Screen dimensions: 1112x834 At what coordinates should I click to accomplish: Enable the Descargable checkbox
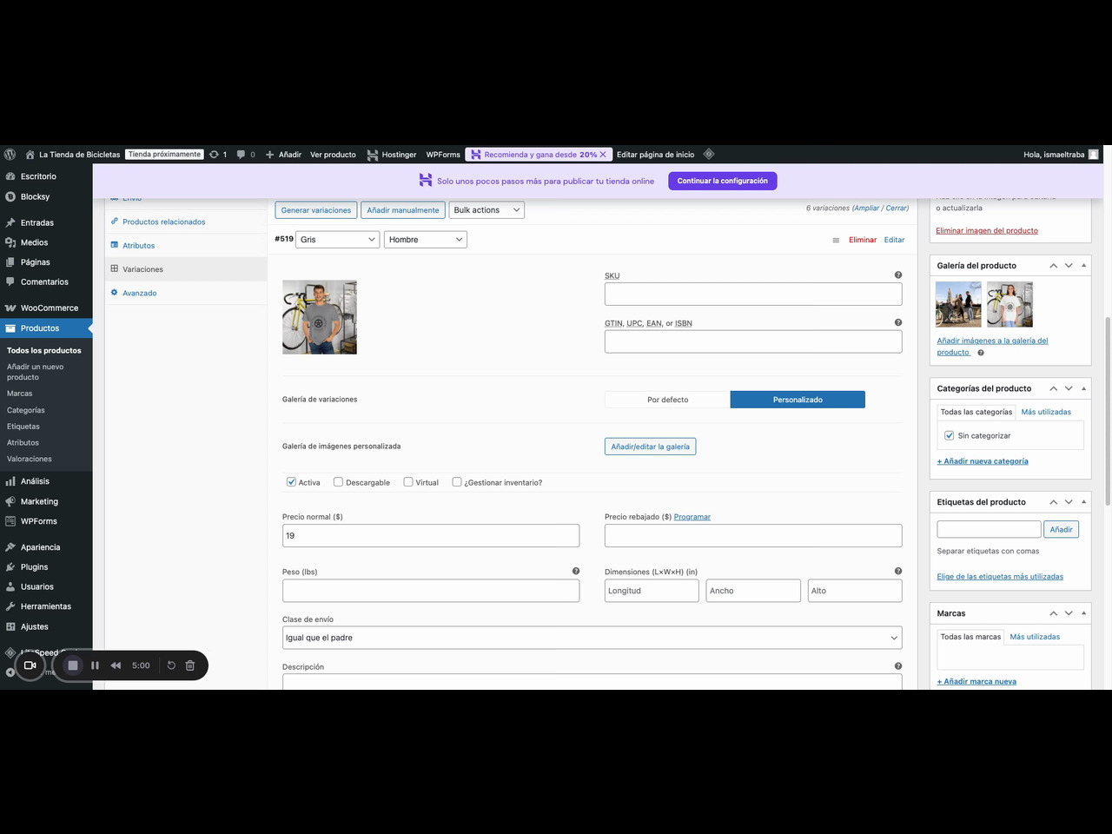[338, 482]
